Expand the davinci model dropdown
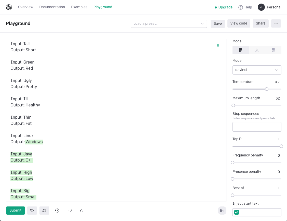The image size is (287, 221). [257, 70]
